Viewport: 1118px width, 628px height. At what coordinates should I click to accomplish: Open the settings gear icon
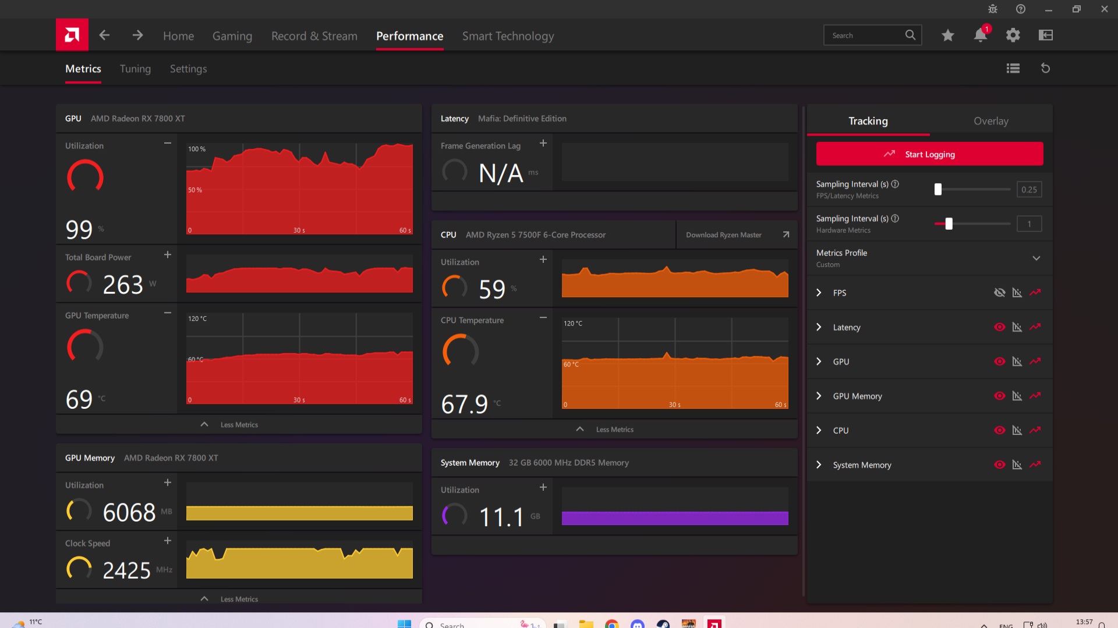1013,35
